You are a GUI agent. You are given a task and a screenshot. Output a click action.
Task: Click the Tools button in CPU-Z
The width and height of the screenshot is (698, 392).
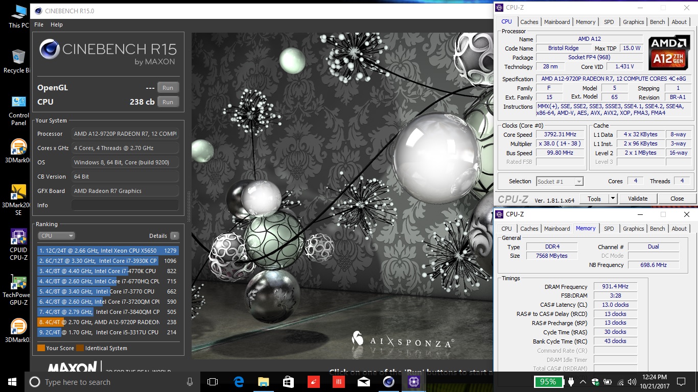pos(594,199)
